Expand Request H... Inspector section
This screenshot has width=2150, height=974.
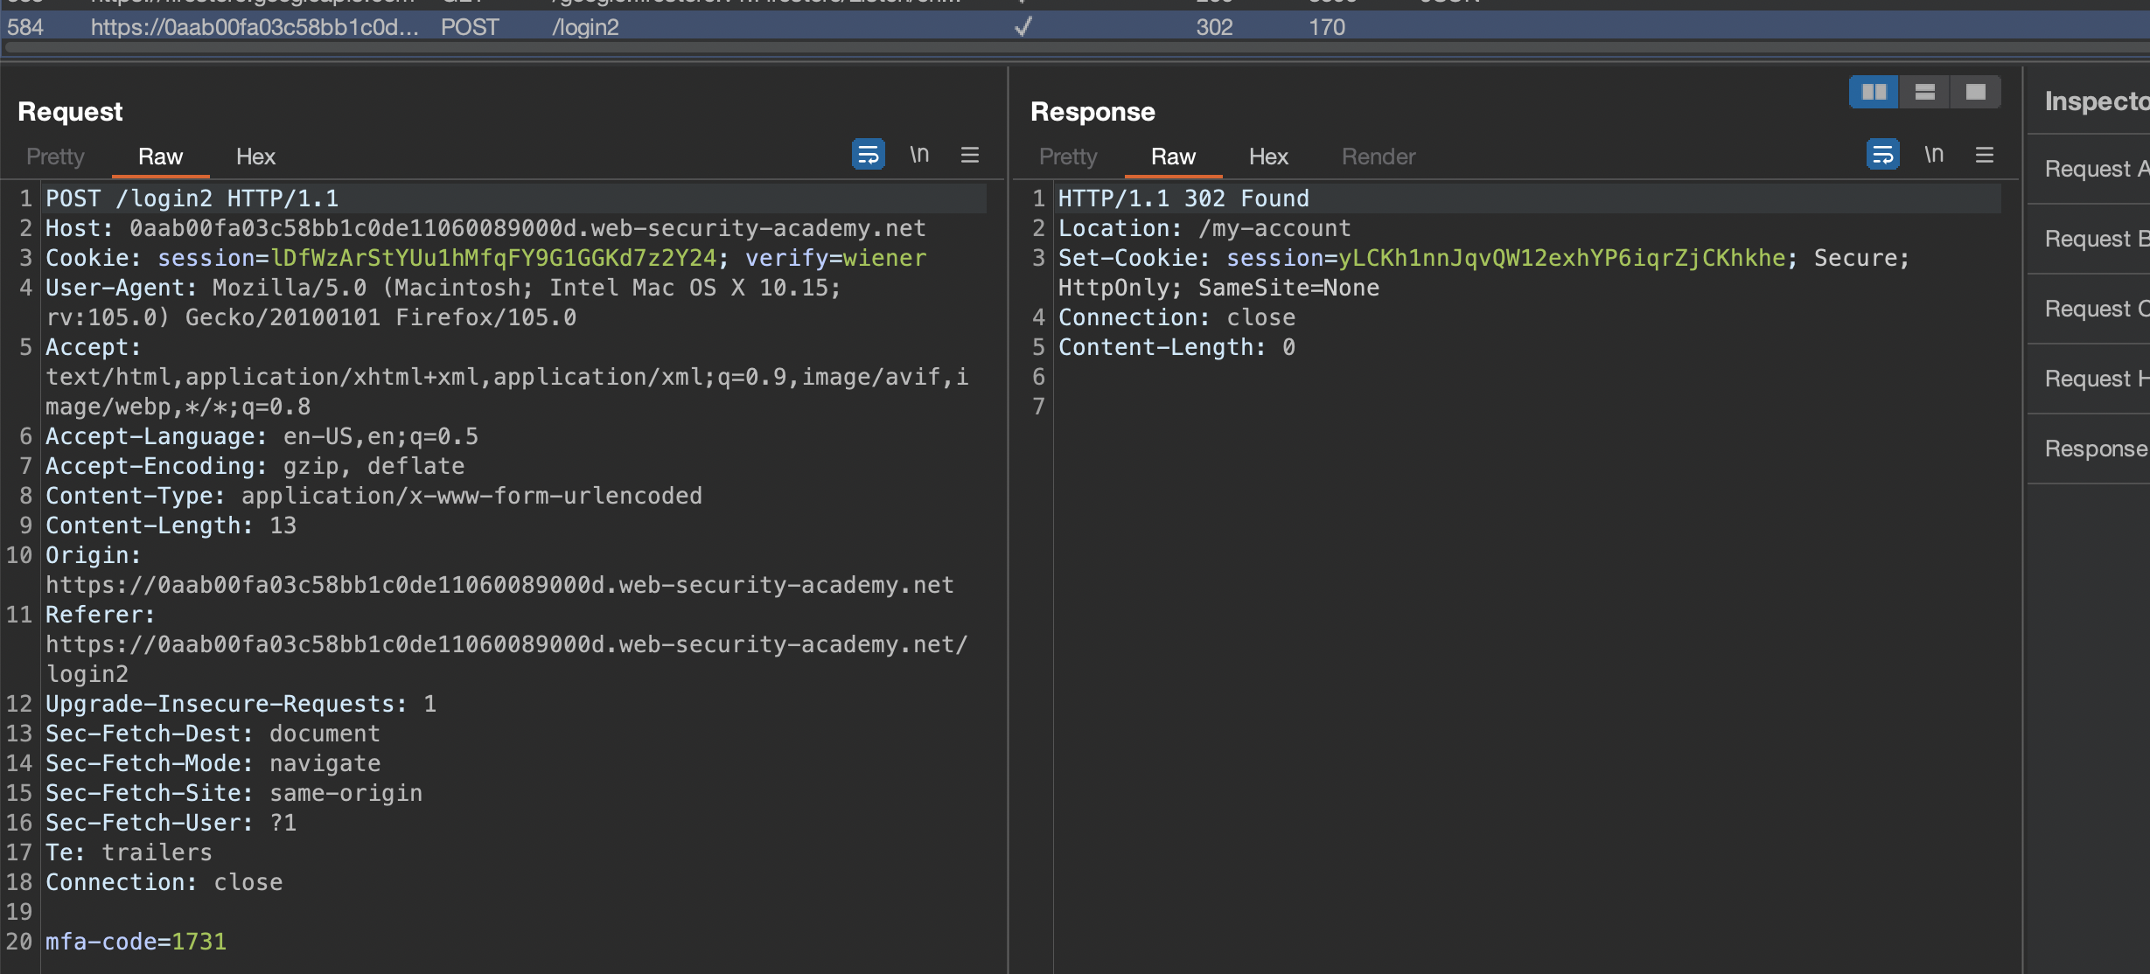2089,379
